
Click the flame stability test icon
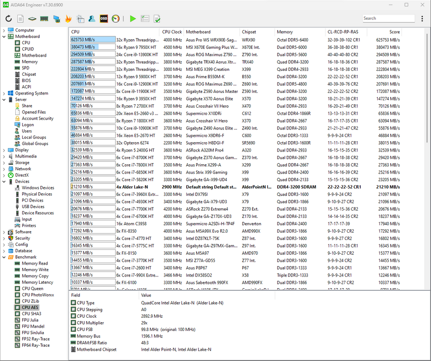pyautogui.click(x=68, y=19)
